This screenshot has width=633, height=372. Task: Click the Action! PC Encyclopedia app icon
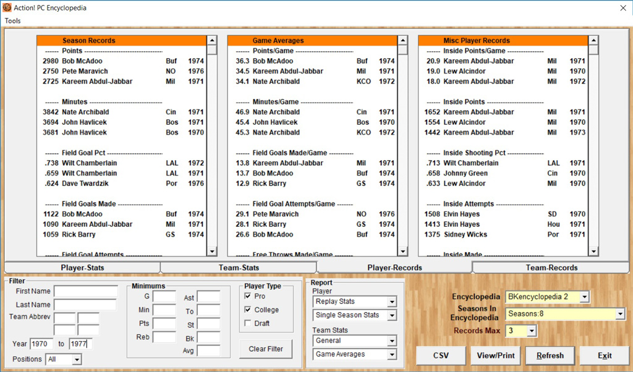[x=7, y=8]
